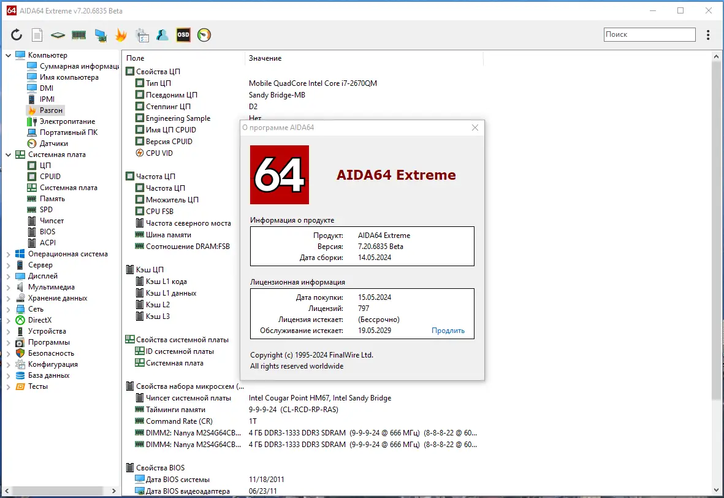
Task: Select the Множитель ЦП row
Action: [x=187, y=200]
